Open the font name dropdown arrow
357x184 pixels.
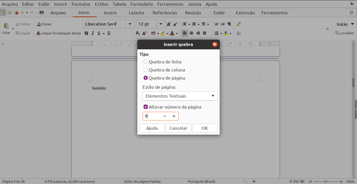point(130,24)
